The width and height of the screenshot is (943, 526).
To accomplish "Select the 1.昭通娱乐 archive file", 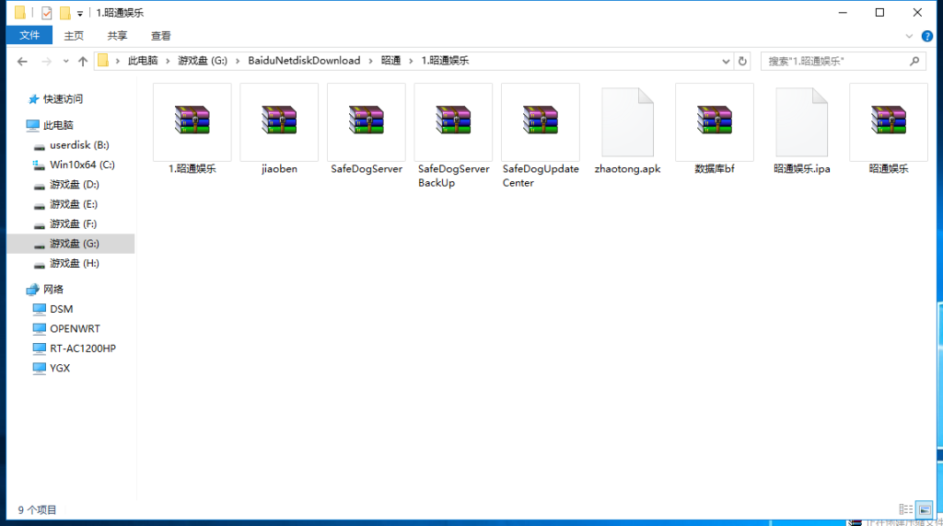I will 192,129.
